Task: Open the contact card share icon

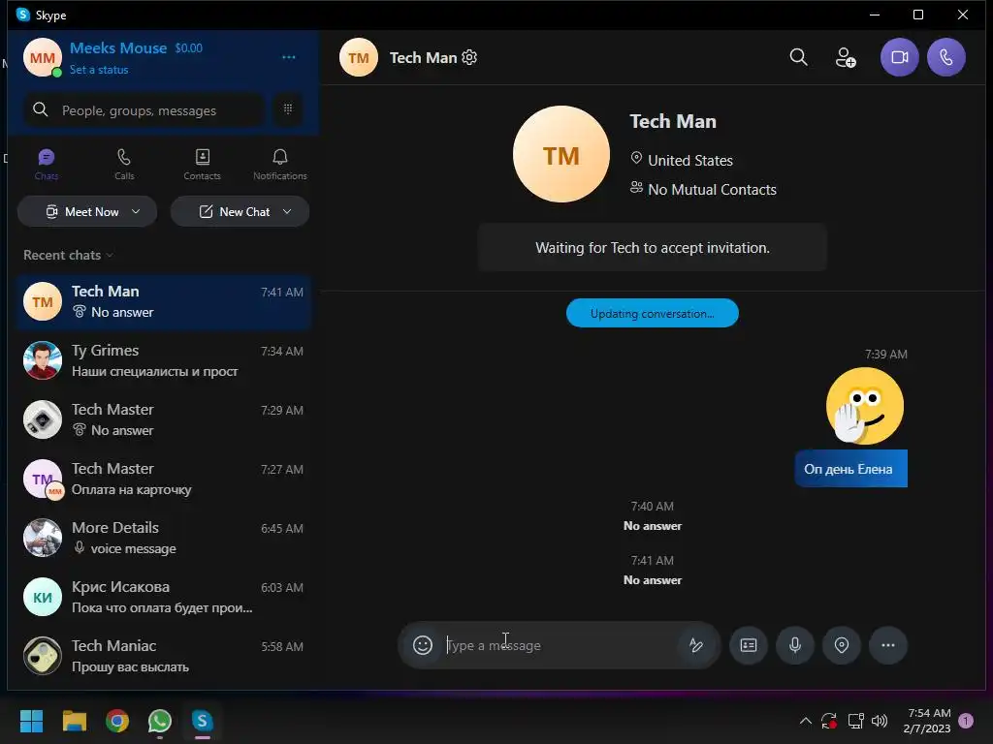Action: pyautogui.click(x=749, y=644)
